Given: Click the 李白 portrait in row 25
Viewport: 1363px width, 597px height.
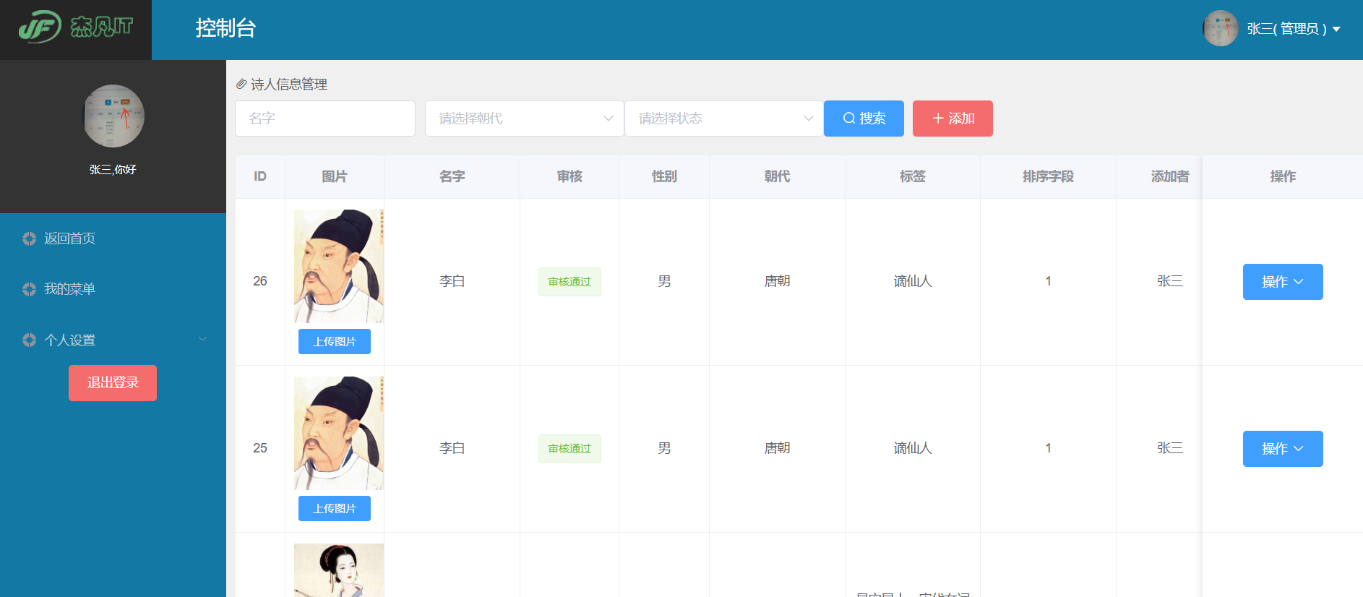Looking at the screenshot, I should (339, 433).
